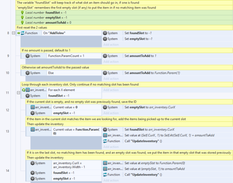Click the array icon for 'Set value at emptySlot' action
The height and width of the screenshot is (183, 233).
(x=105, y=163)
